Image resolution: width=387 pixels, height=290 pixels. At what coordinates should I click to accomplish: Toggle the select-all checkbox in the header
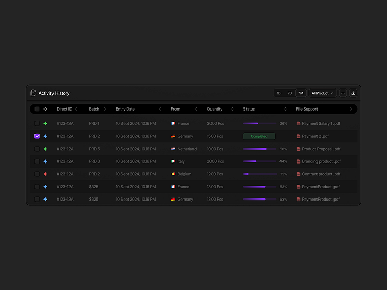[37, 109]
